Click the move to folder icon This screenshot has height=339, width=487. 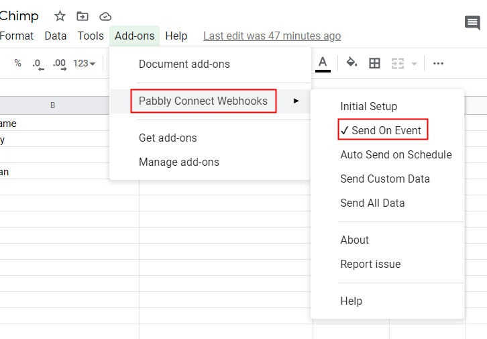[83, 16]
